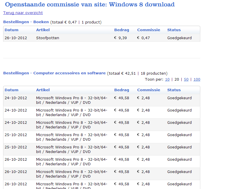Click the Bedrag header in Computer accessoires table
Viewport: 235px width, 189px height.
tap(122, 90)
